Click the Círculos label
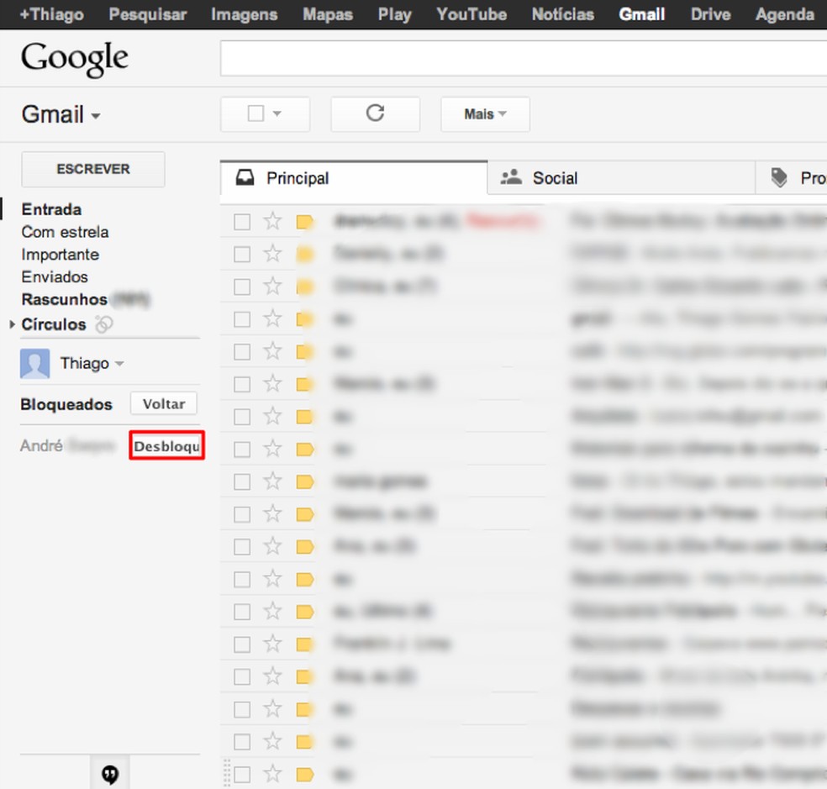827x789 pixels. tap(53, 324)
